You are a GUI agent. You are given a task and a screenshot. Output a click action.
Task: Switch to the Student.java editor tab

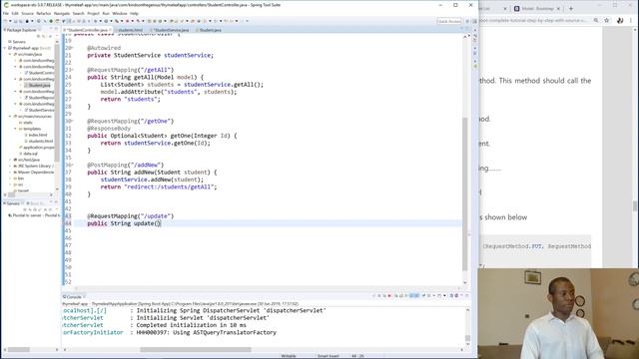click(x=210, y=30)
